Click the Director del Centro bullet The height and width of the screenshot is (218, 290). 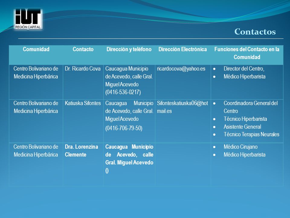pyautogui.click(x=244, y=69)
